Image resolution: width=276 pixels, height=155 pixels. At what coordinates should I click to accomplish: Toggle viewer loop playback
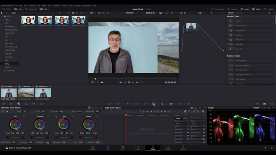click(142, 82)
